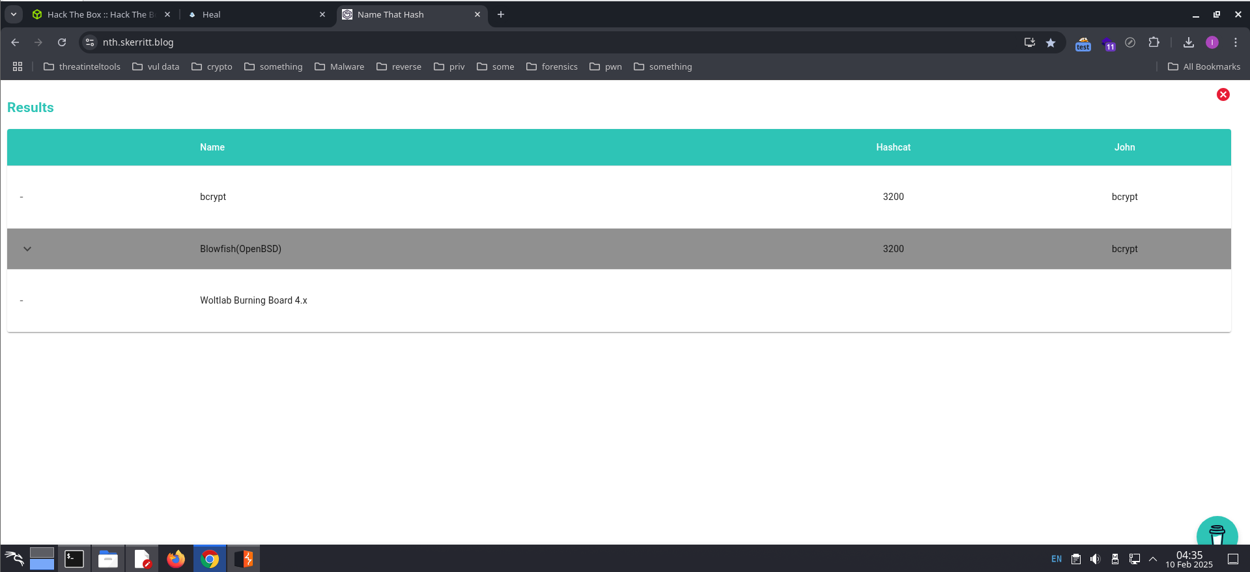Launch the terminal from the taskbar
Image resolution: width=1250 pixels, height=572 pixels.
click(74, 559)
